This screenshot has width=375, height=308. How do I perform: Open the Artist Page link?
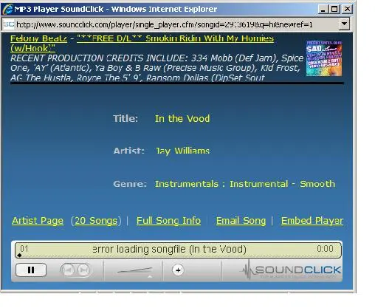(38, 221)
